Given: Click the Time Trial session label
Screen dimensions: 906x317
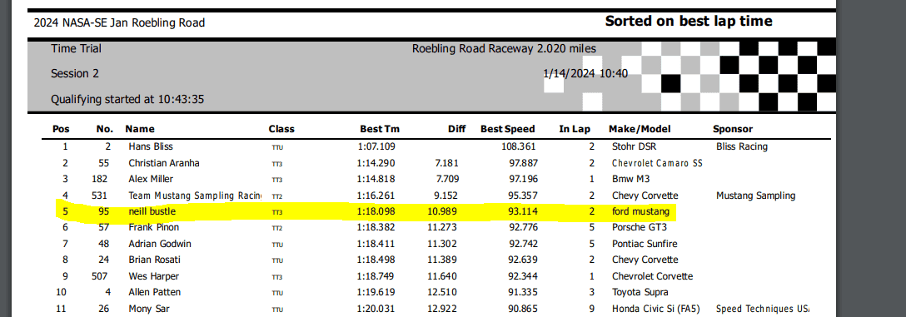Looking at the screenshot, I should (x=77, y=48).
